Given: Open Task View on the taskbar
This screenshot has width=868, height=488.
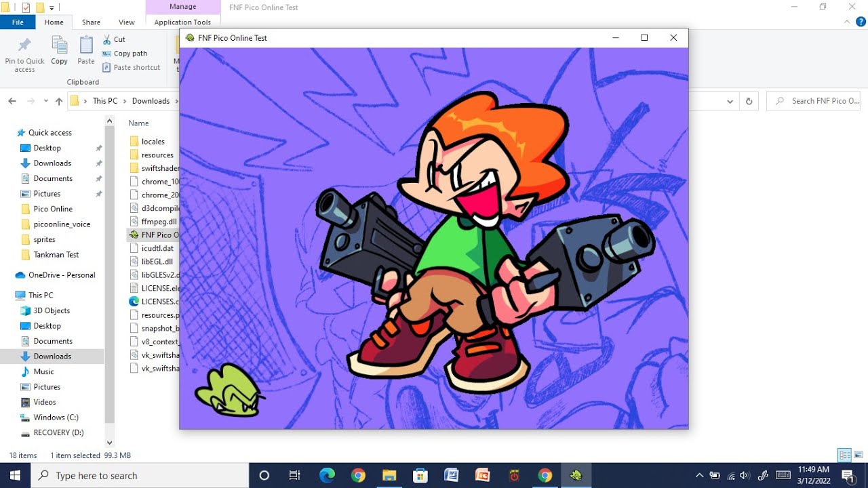Looking at the screenshot, I should (294, 475).
